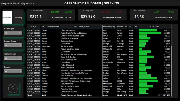Click customer name Theodore
The height and width of the screenshot is (101, 180).
(46, 68)
